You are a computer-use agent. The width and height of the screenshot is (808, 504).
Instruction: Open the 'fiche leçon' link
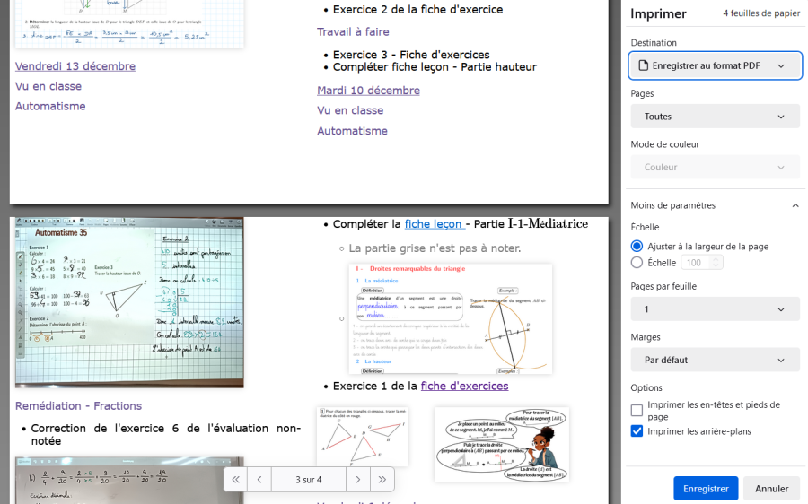[435, 224]
